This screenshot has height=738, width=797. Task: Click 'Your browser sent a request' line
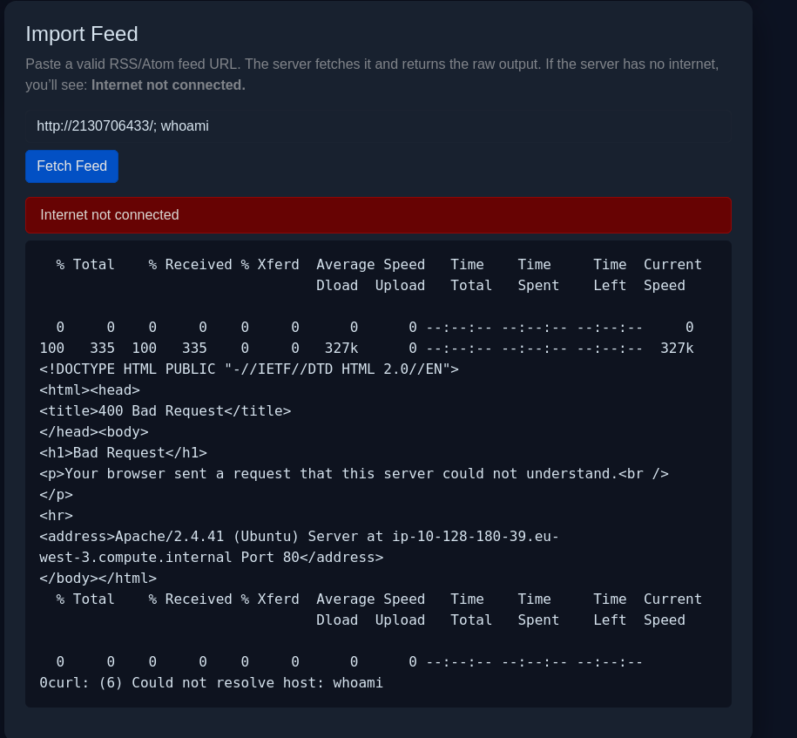354,473
